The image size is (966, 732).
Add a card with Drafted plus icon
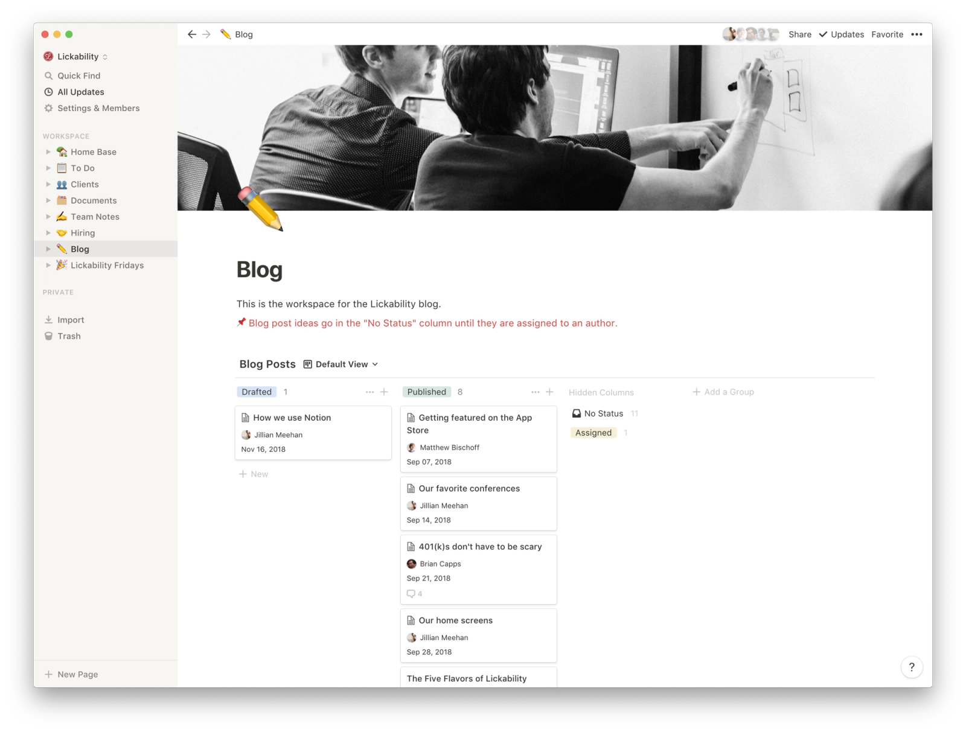[x=384, y=392]
